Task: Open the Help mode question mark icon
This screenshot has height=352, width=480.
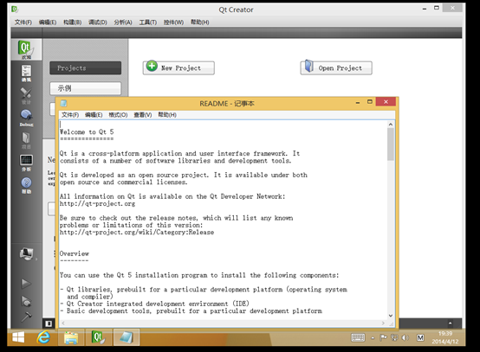Action: point(26,185)
